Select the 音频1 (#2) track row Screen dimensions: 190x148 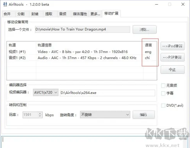point(82,58)
